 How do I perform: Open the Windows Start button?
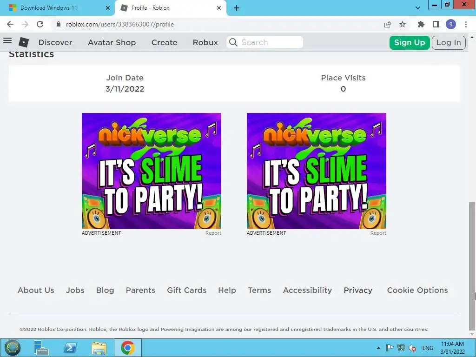coord(12,348)
